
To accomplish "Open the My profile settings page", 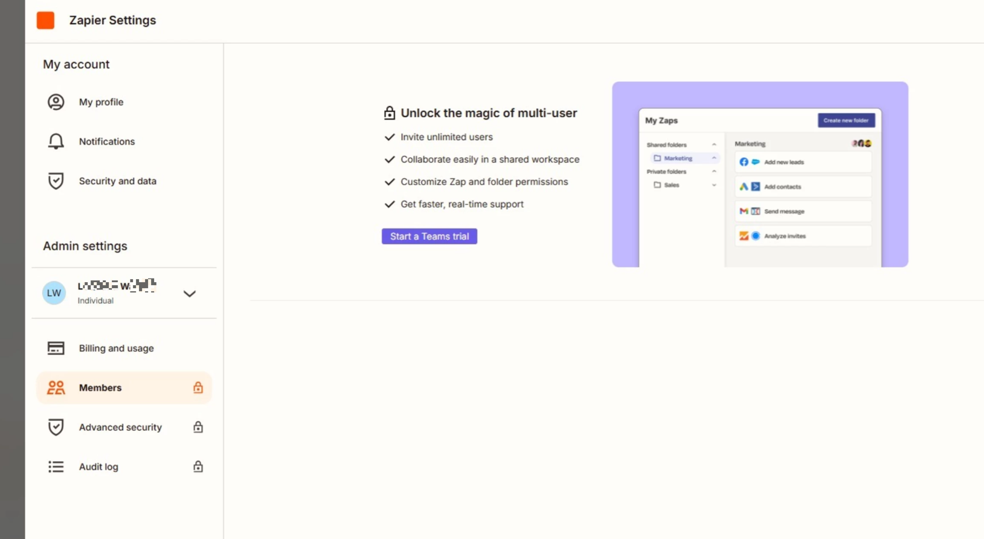I will (x=101, y=102).
